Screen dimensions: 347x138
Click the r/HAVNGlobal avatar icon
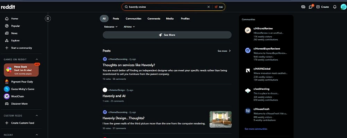coord(248,70)
